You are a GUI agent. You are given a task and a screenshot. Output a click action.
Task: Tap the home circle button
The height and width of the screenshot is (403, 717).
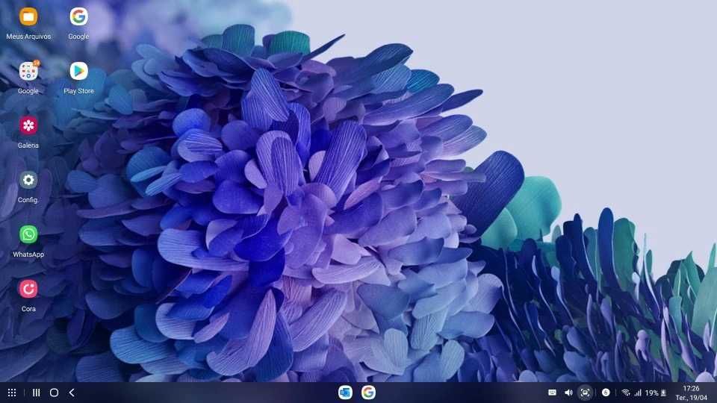[x=54, y=393]
